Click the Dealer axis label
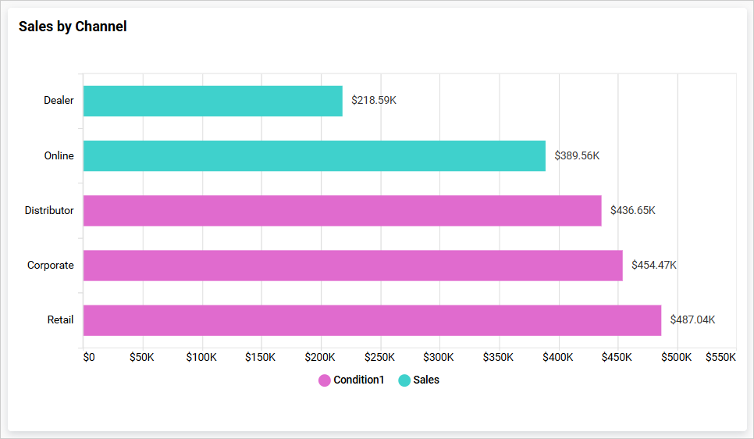 (x=59, y=101)
